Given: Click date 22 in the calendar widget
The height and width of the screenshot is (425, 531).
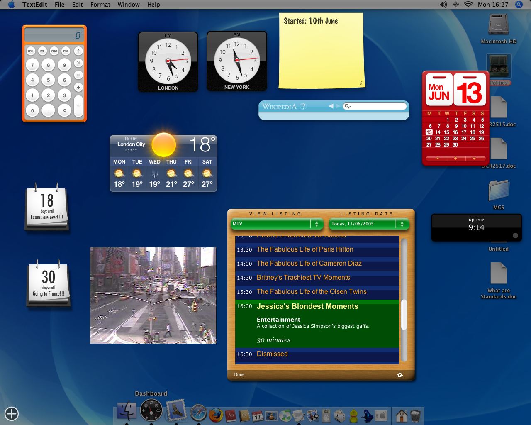Looking at the screenshot, I should coord(446,139).
